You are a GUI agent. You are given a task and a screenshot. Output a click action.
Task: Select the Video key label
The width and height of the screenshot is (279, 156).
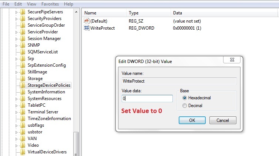click(33, 145)
